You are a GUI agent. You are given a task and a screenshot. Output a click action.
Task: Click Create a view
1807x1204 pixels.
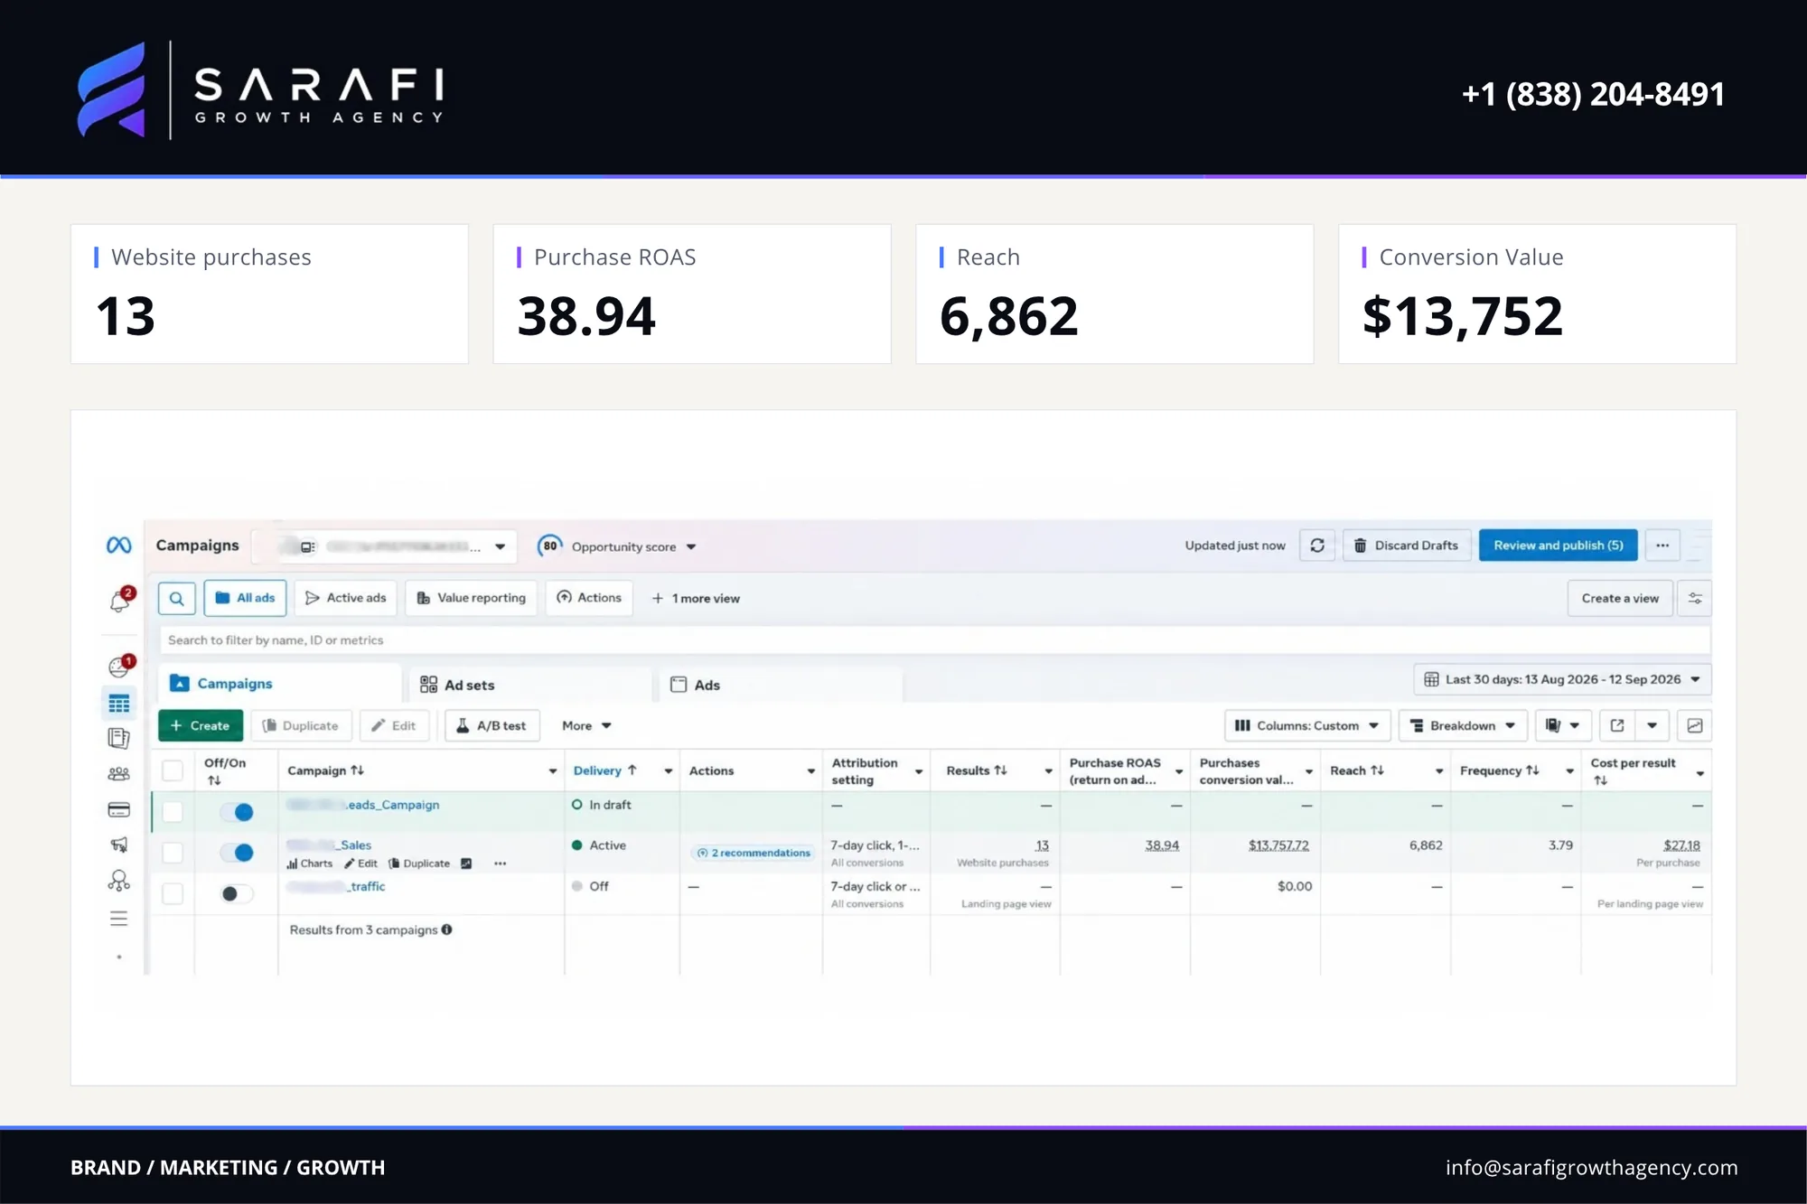[1620, 598]
